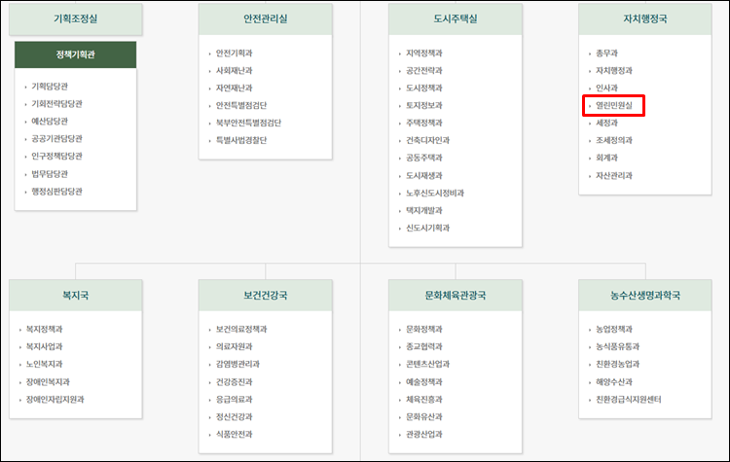This screenshot has width=730, height=462.
Task: Select the 감염병관리과 link
Action: pos(237,364)
